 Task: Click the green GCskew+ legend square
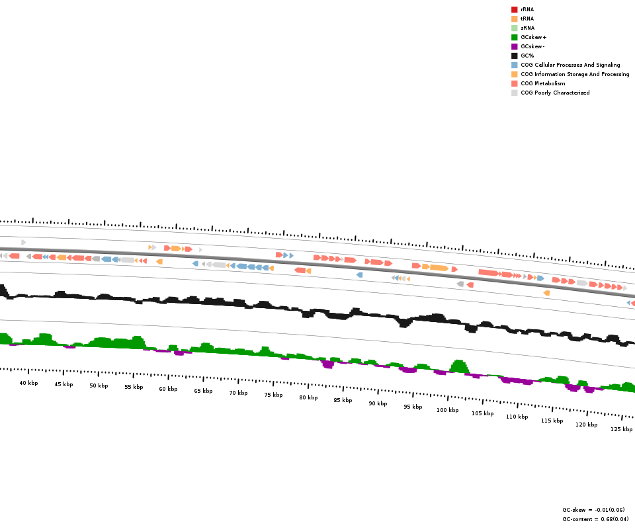[514, 37]
